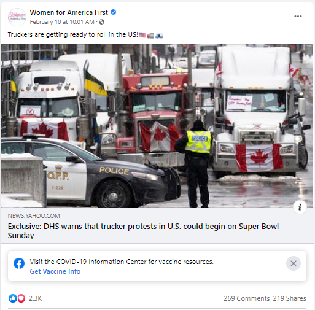Click the NEWS.YAHOO.COM source label
Screen dimensions: 315x310
click(34, 215)
